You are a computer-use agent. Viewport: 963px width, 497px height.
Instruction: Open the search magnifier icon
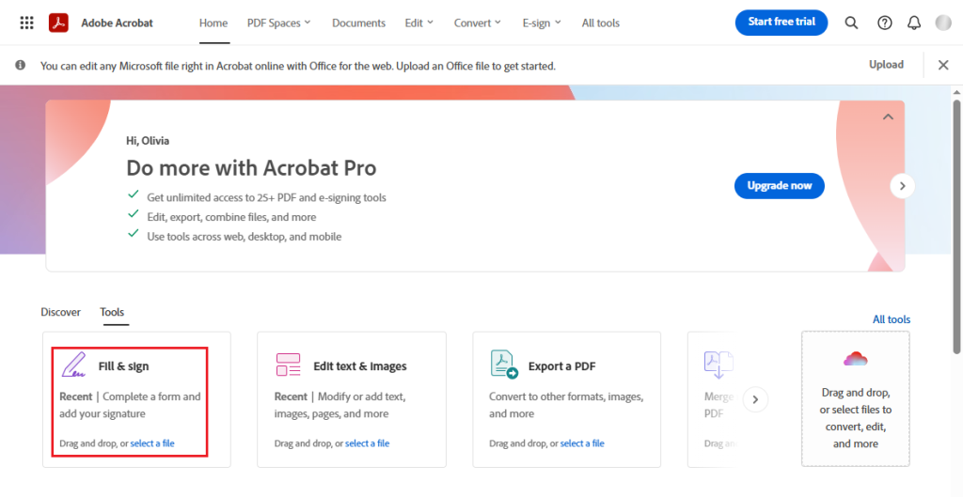[851, 23]
